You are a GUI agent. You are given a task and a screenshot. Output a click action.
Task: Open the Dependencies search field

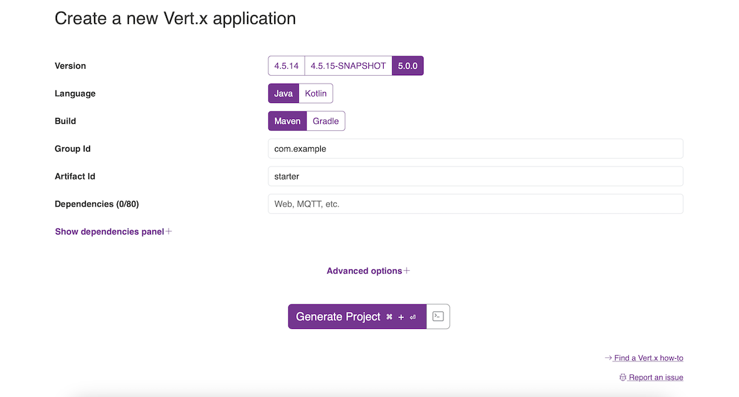coord(476,204)
